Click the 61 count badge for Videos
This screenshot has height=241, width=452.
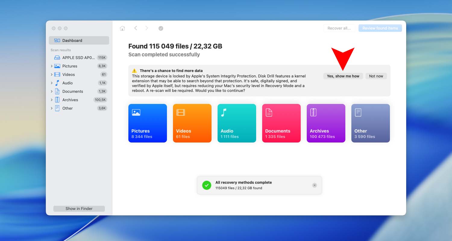104,74
